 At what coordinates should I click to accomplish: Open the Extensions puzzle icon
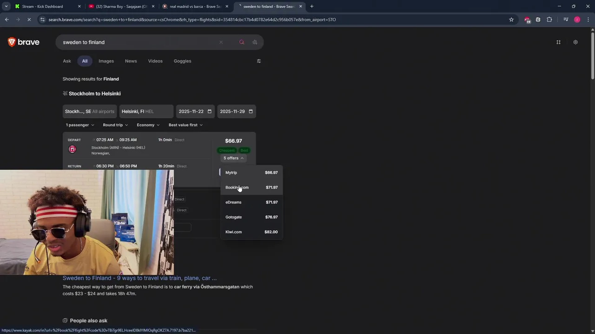[549, 19]
